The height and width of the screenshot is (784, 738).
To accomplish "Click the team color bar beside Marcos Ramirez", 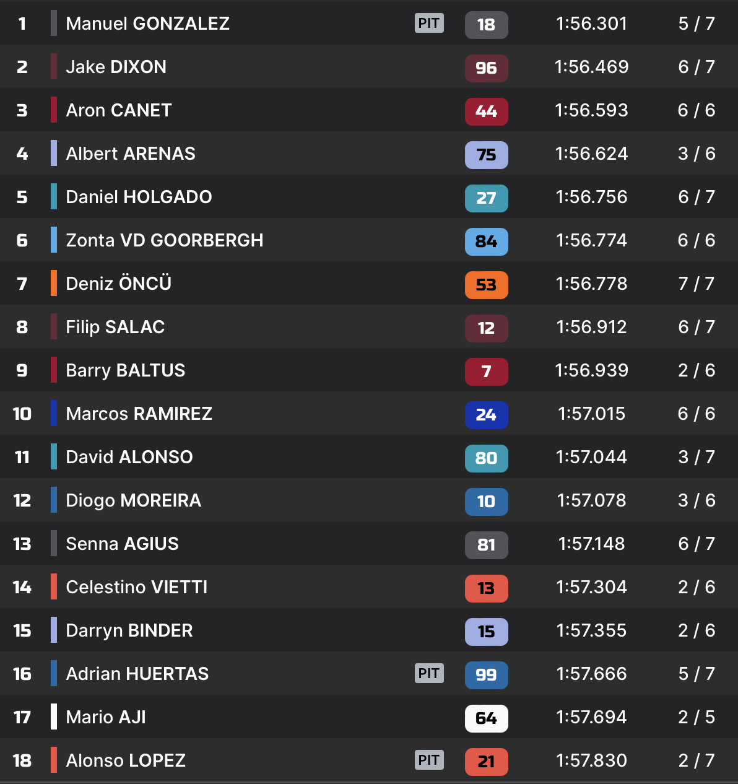I will point(54,413).
